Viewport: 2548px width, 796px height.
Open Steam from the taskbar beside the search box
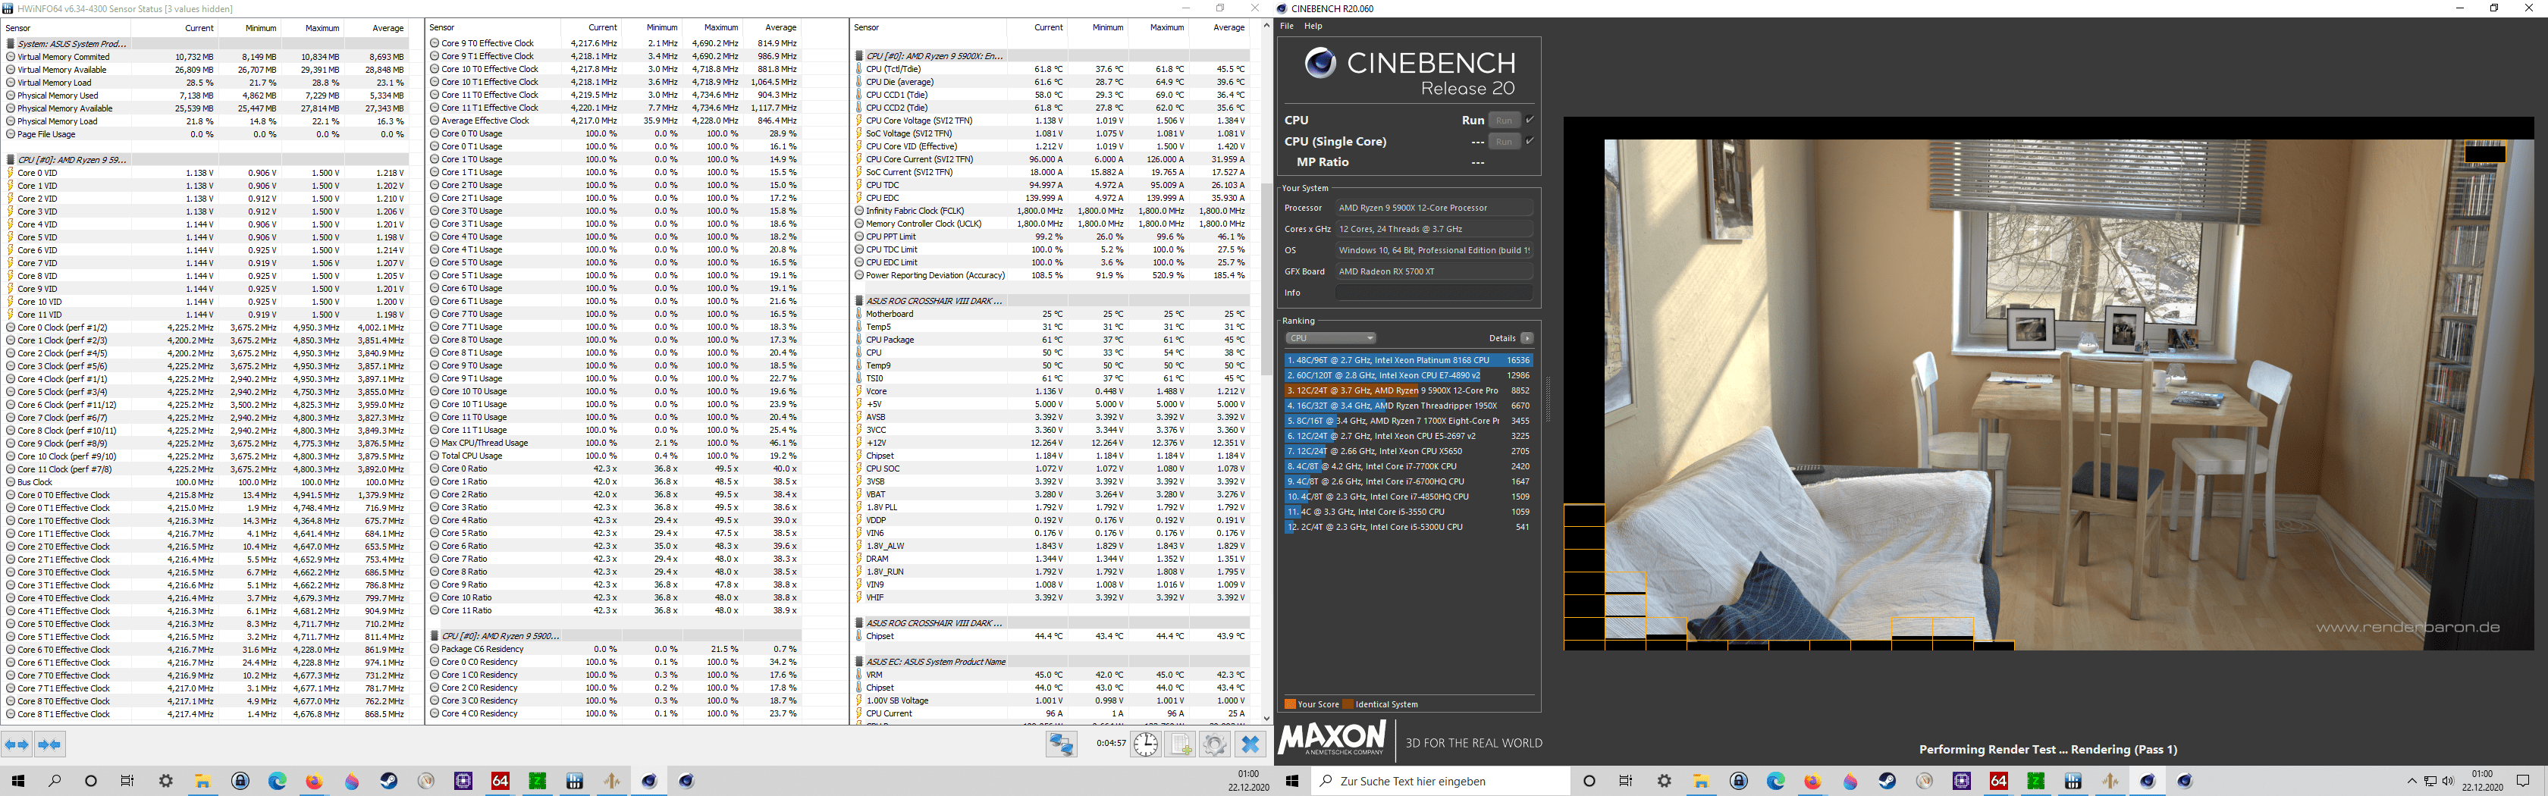(1887, 781)
